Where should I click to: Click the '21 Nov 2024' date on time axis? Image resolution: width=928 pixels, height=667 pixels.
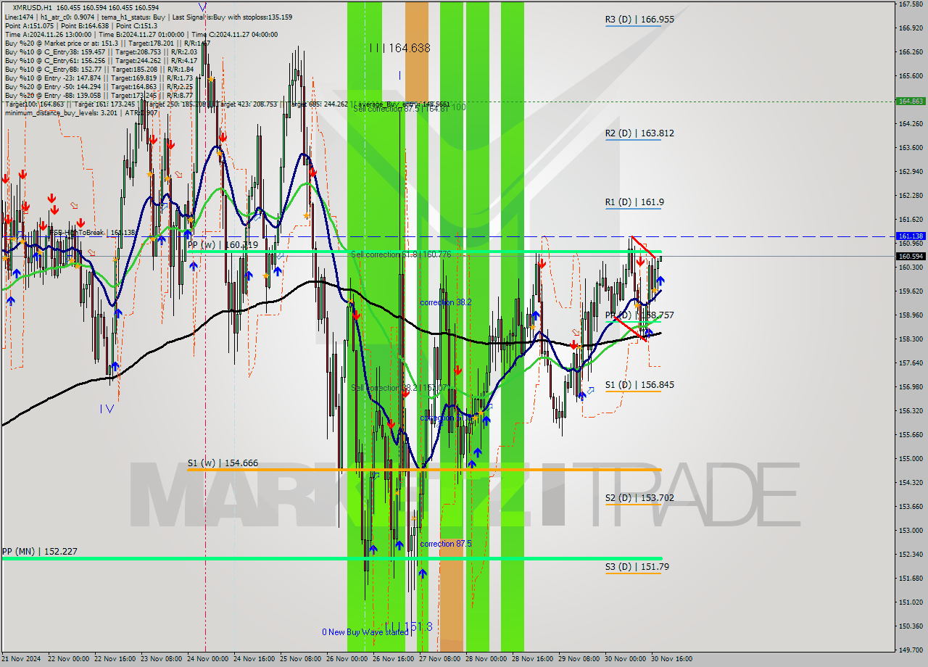pos(21,659)
